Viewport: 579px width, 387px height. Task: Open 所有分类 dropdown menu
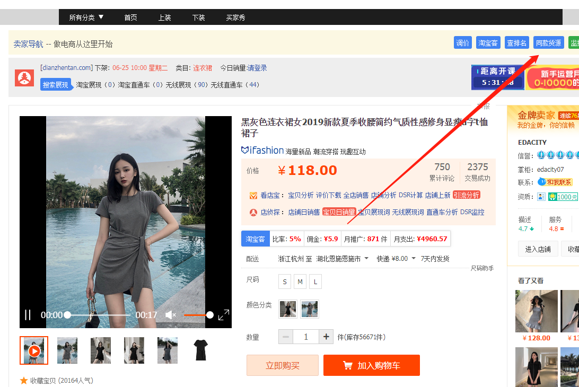point(86,17)
